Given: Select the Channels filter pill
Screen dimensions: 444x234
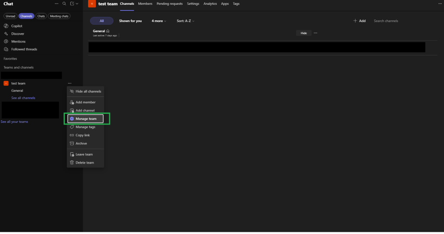Looking at the screenshot, I should (26, 16).
